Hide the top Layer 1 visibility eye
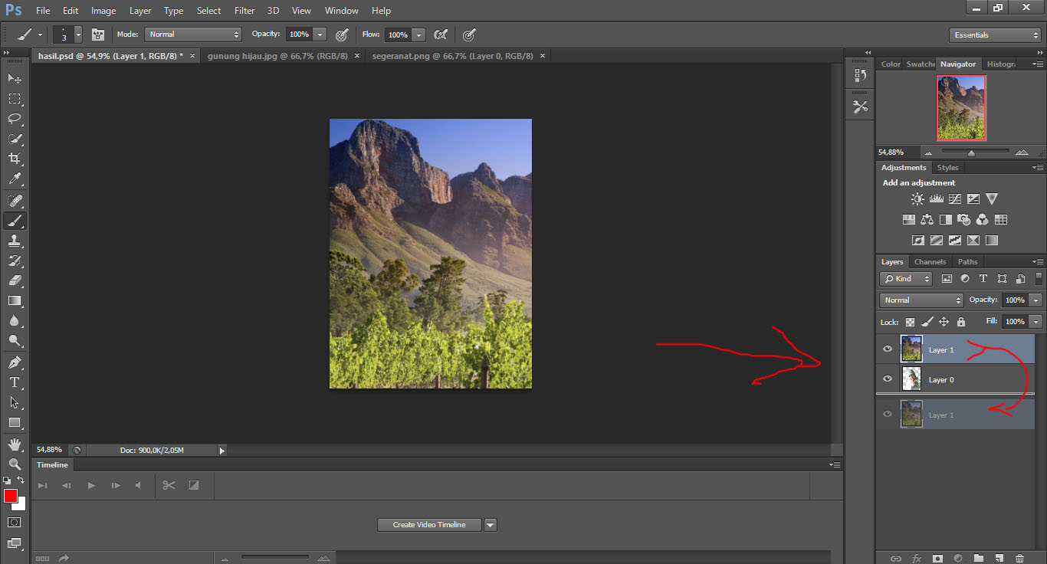This screenshot has width=1047, height=564. 888,349
